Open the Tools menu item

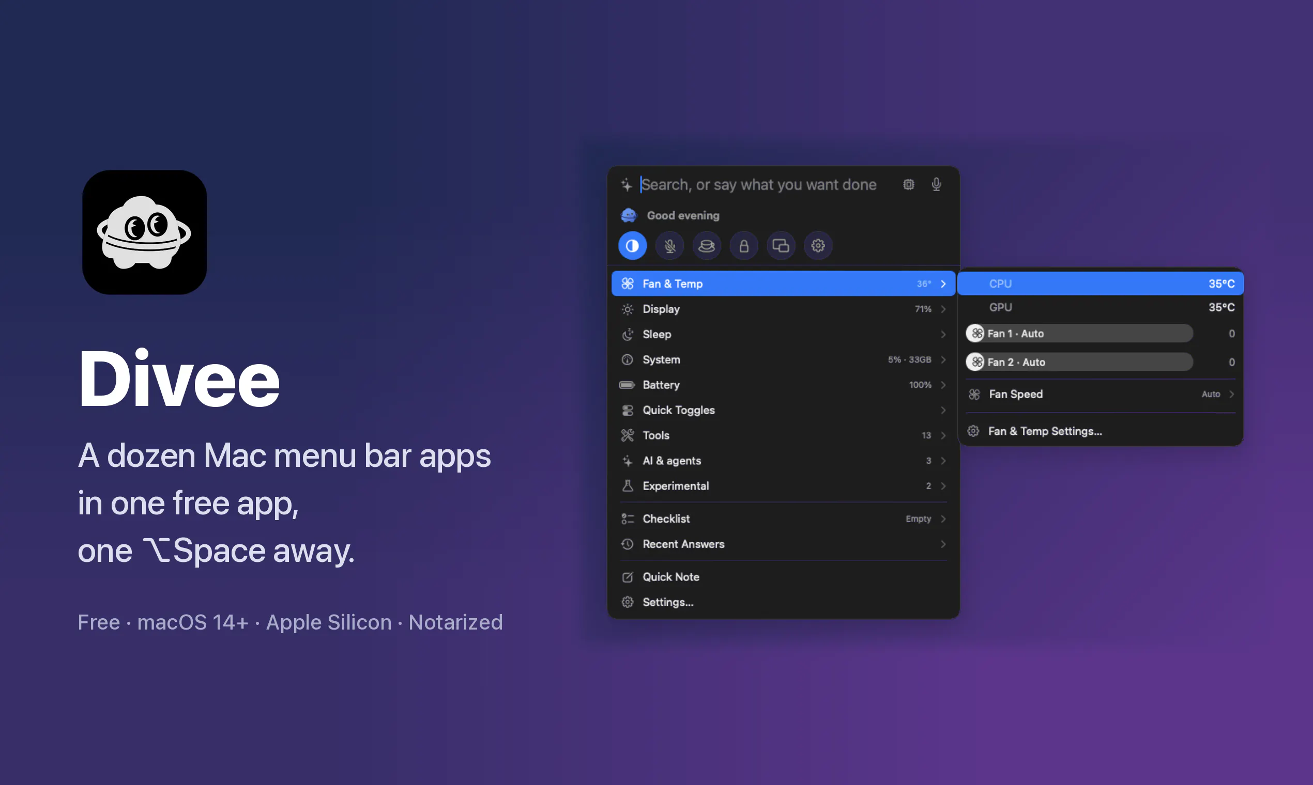pyautogui.click(x=783, y=435)
